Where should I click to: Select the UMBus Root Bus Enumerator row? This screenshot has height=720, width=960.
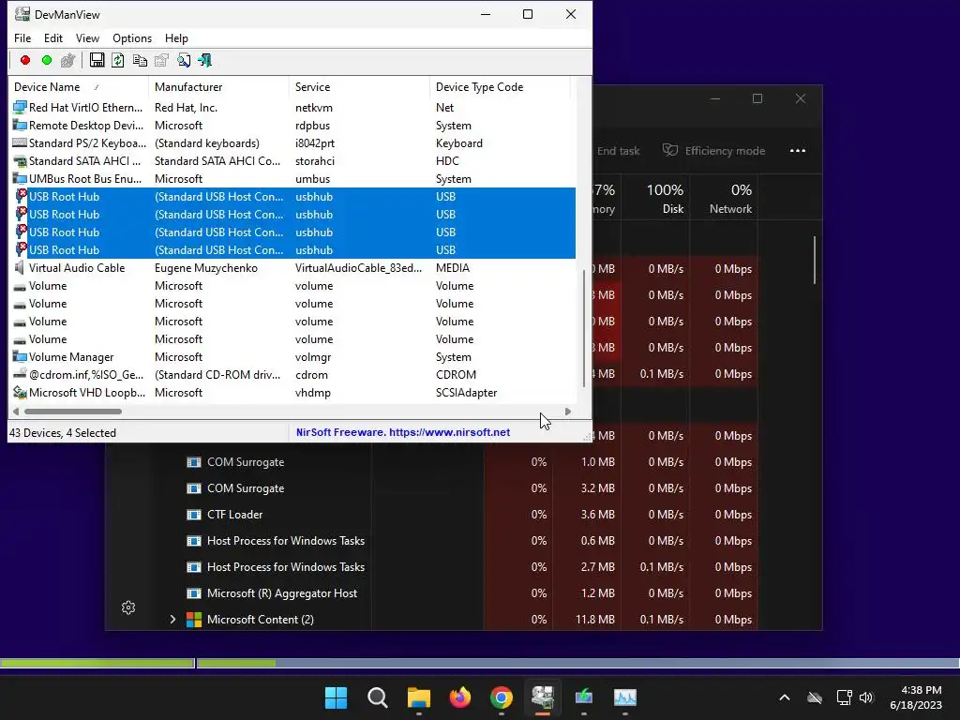point(293,179)
